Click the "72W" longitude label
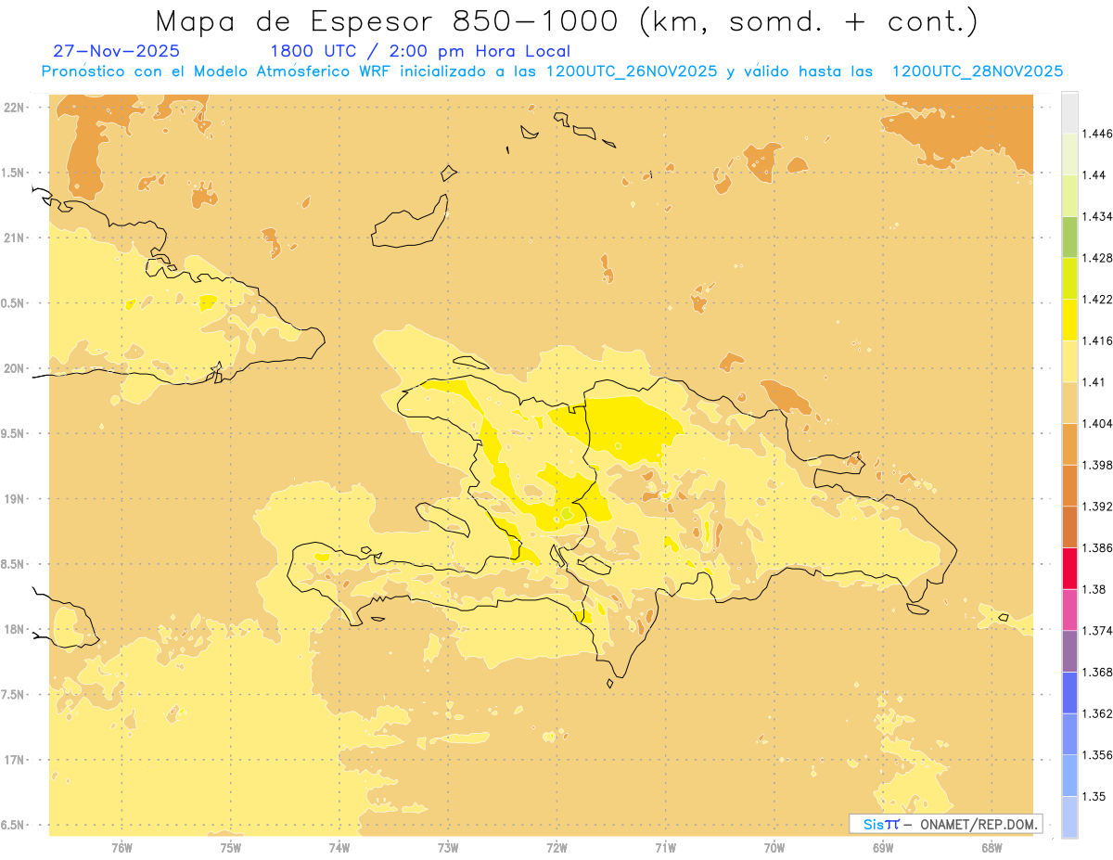 (556, 848)
